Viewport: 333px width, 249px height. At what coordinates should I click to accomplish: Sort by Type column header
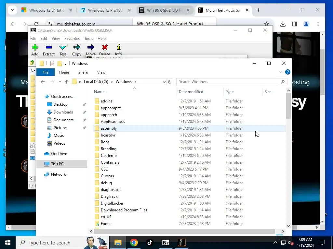pos(230,92)
